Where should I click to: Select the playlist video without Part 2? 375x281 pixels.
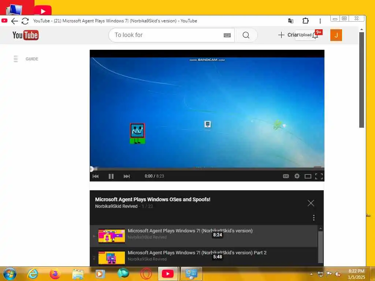pos(204,236)
